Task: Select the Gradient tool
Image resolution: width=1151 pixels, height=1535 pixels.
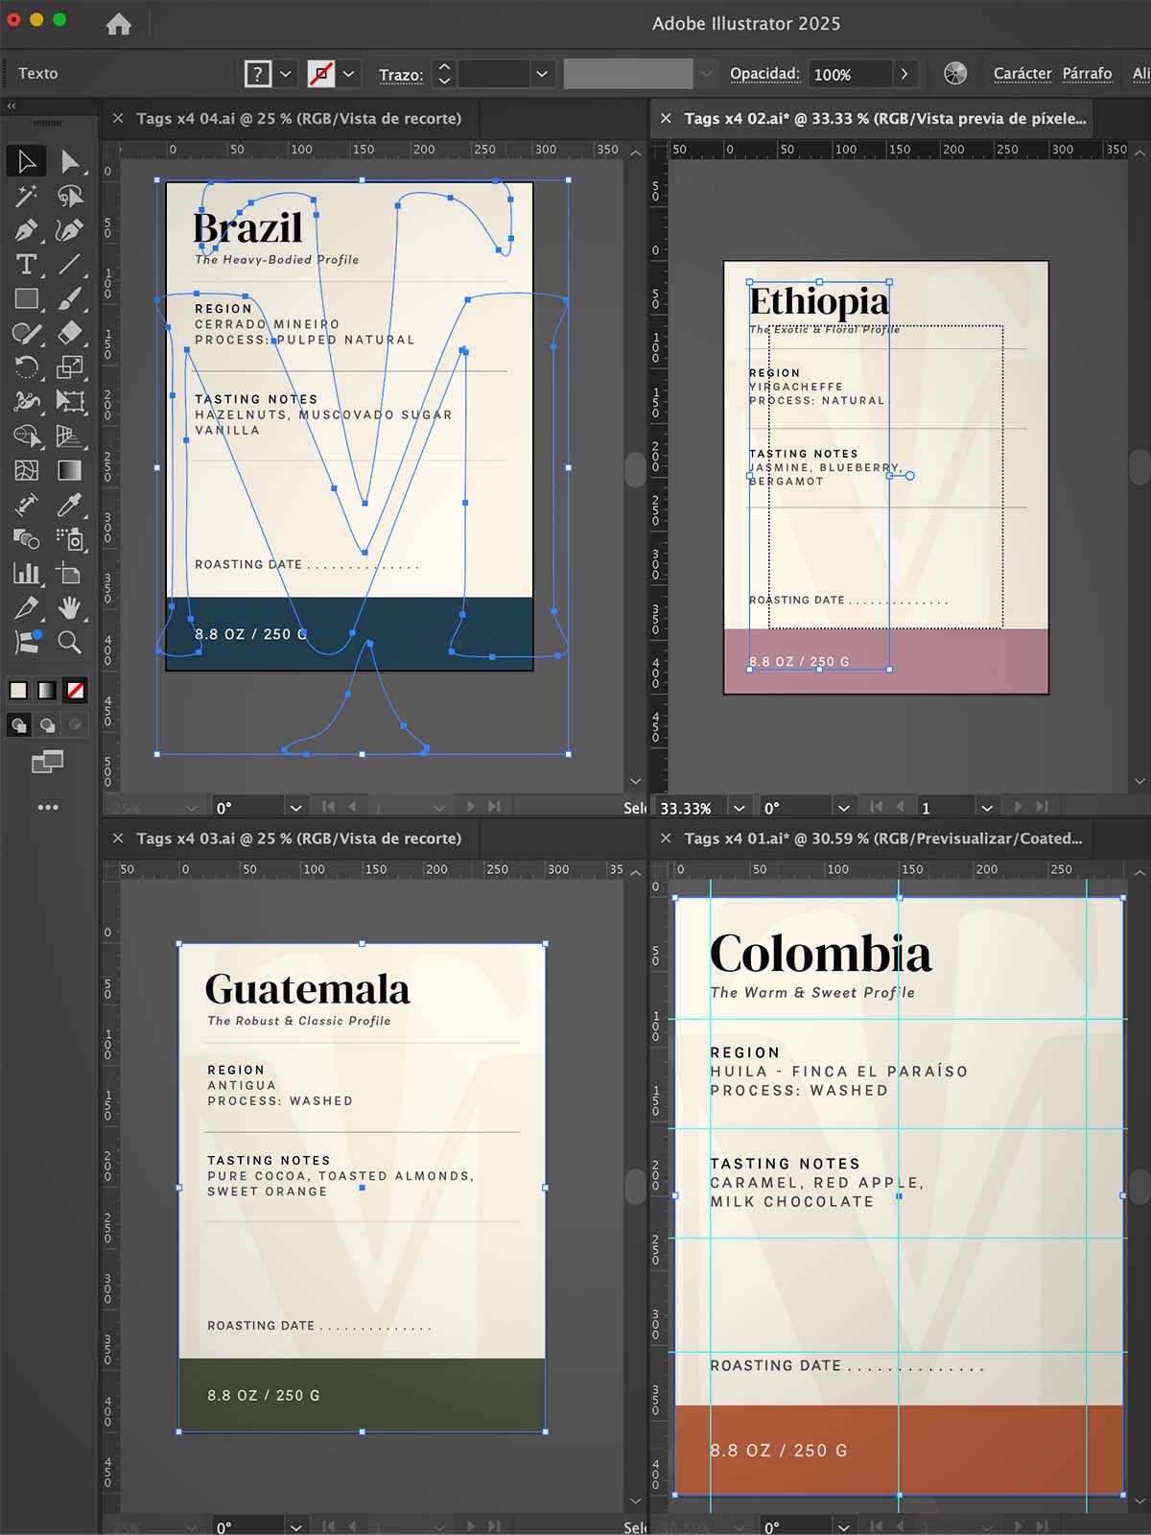Action: (70, 470)
